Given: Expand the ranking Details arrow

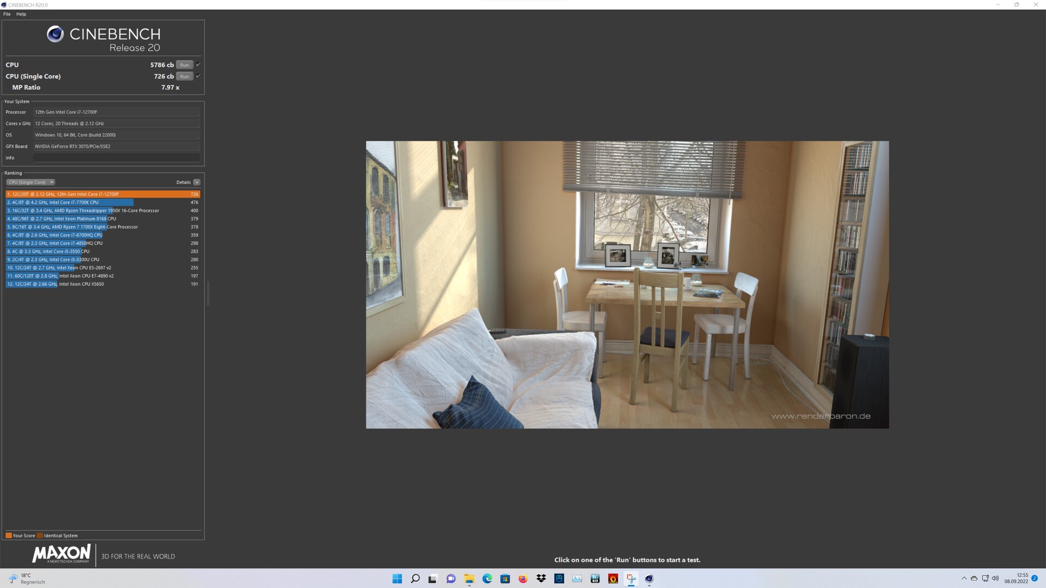Looking at the screenshot, I should (x=197, y=182).
